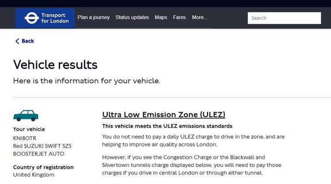Click the United Kingdom text
Image resolution: width=331 pixels, height=184 pixels.
coord(34,175)
